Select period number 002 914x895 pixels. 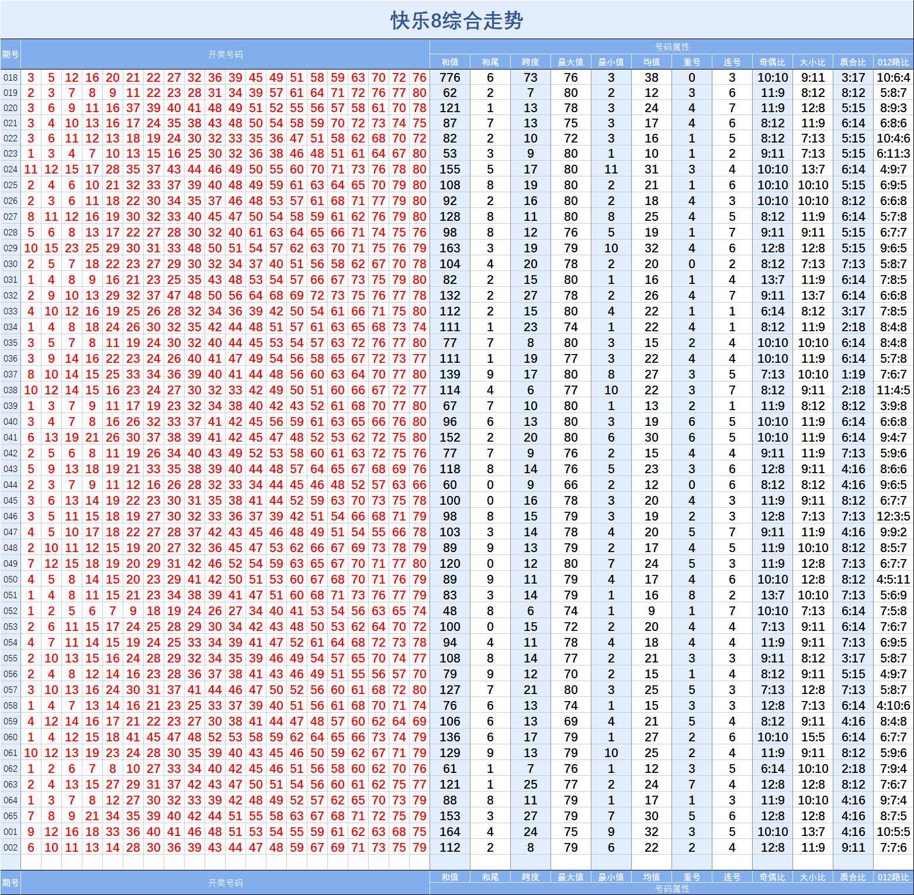tap(11, 848)
